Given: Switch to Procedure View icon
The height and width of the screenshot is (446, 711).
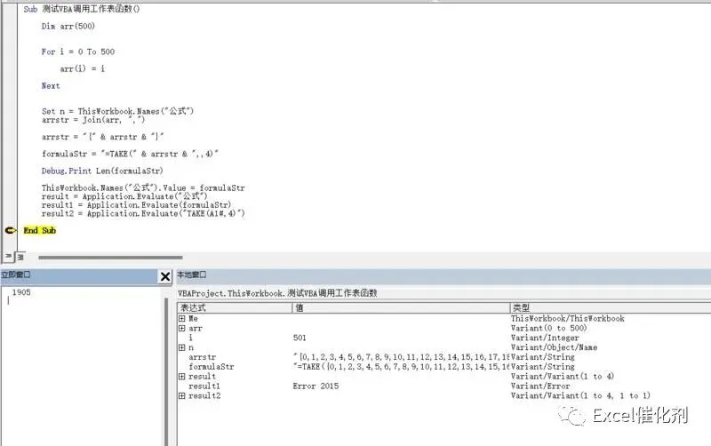Looking at the screenshot, I should click(8, 257).
